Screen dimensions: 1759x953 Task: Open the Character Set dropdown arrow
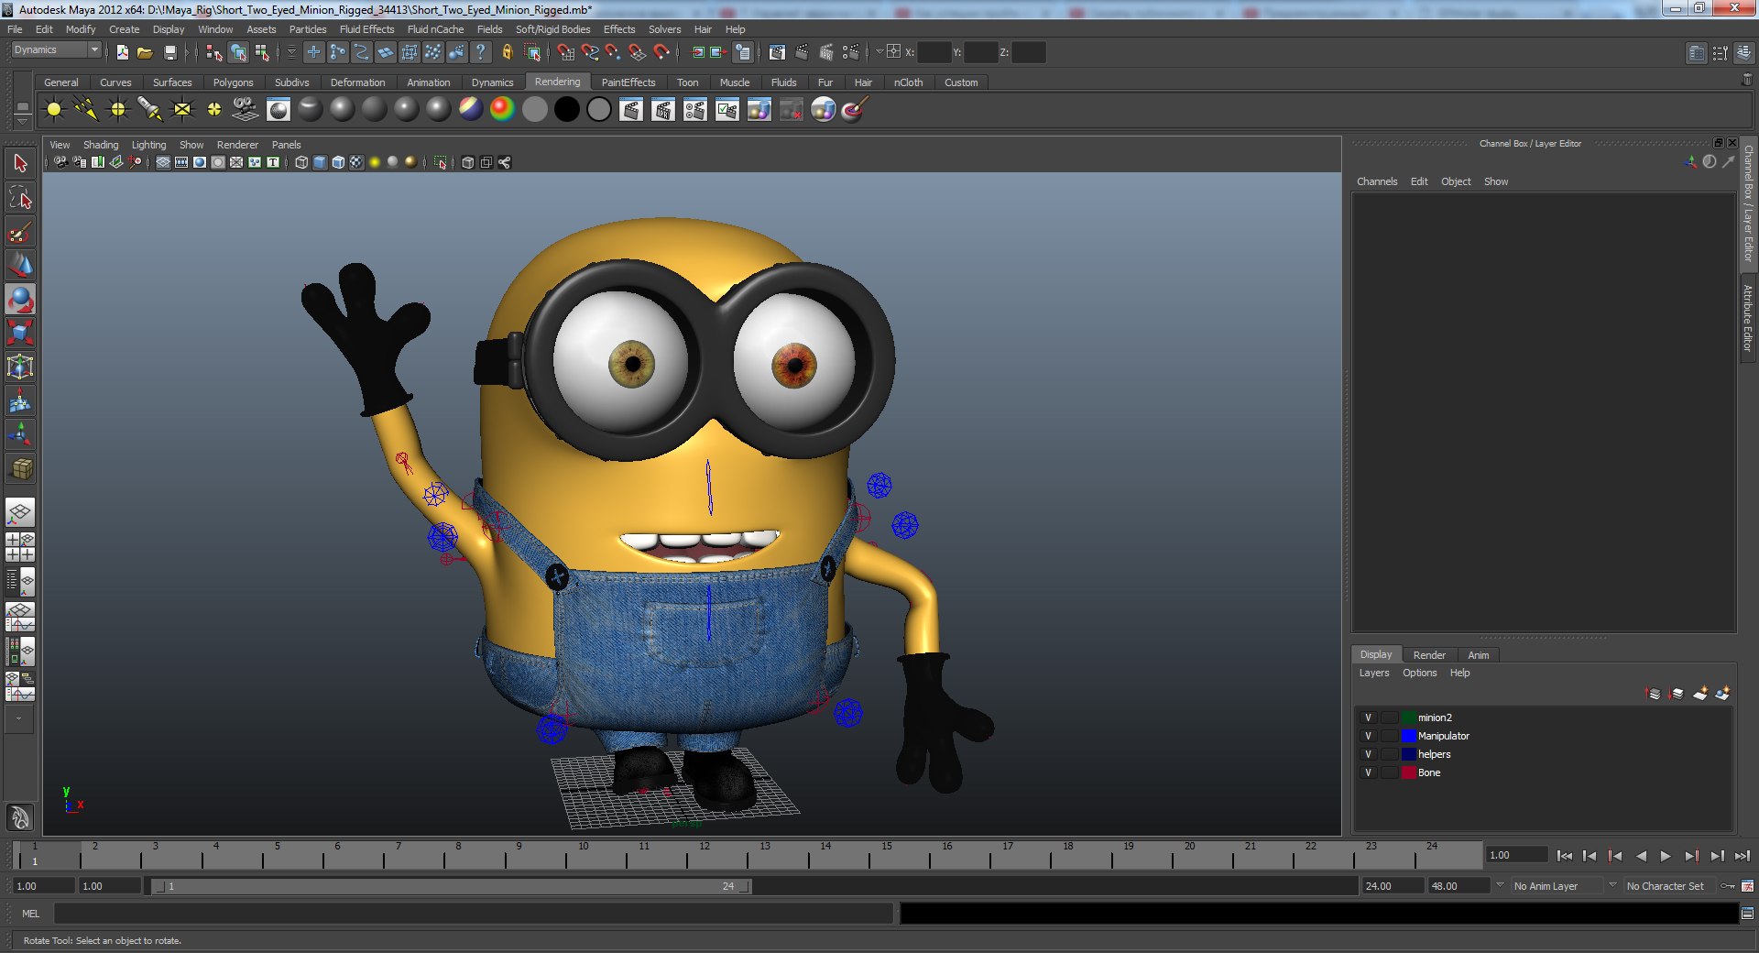(1612, 885)
